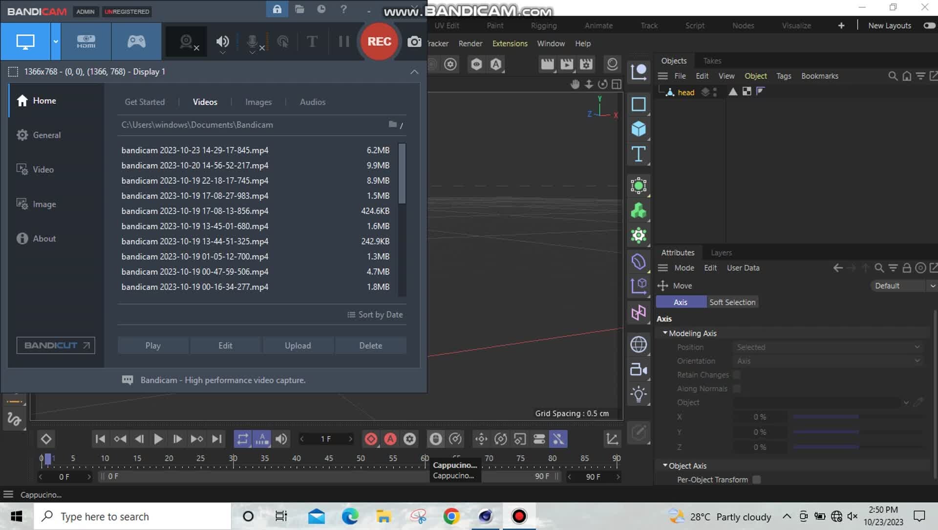Toggle the New Layouts switch
This screenshot has height=530, width=938.
tap(929, 25)
